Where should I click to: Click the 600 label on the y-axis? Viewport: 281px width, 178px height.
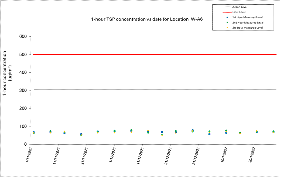pos(23,37)
